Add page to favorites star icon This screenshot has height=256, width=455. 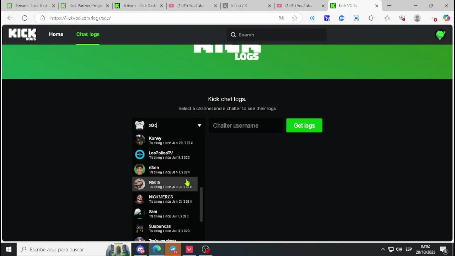point(295,18)
